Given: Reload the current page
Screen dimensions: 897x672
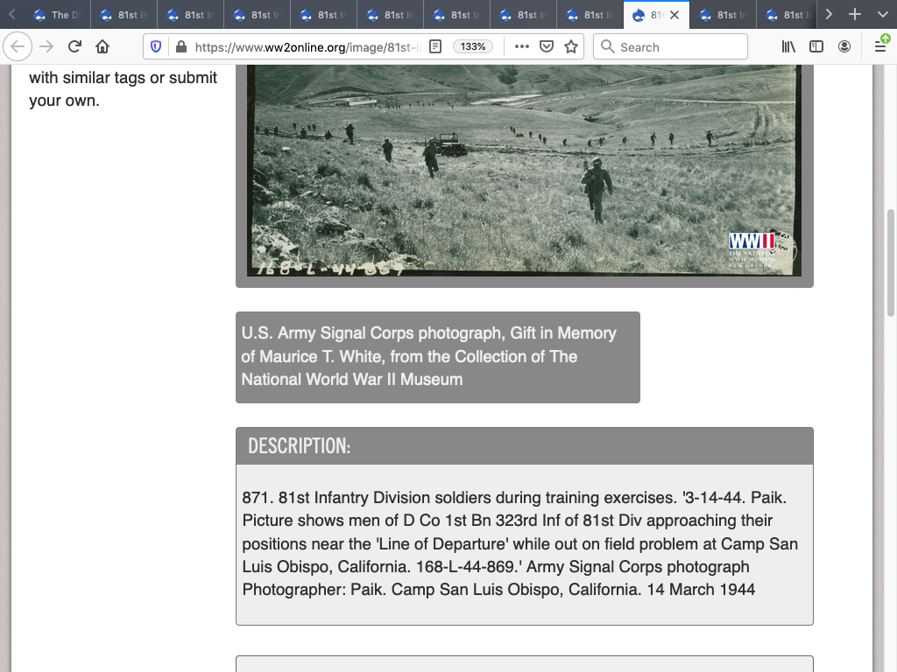Looking at the screenshot, I should (74, 46).
